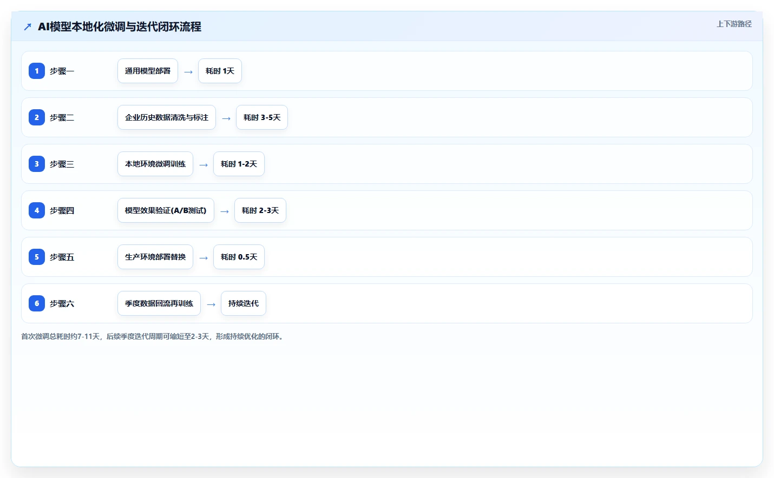Click the 持续迭代 tag
The height and width of the screenshot is (478, 774).
[x=244, y=303]
